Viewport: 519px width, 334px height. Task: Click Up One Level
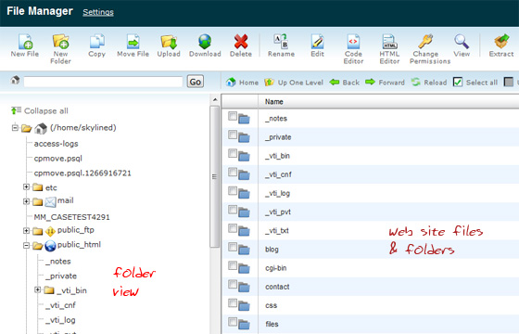click(294, 83)
